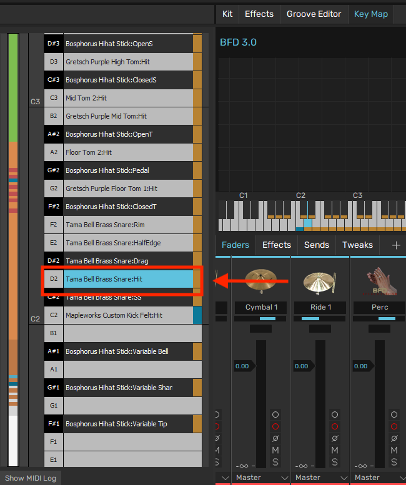Mute the Perc channel

pyautogui.click(x=394, y=450)
